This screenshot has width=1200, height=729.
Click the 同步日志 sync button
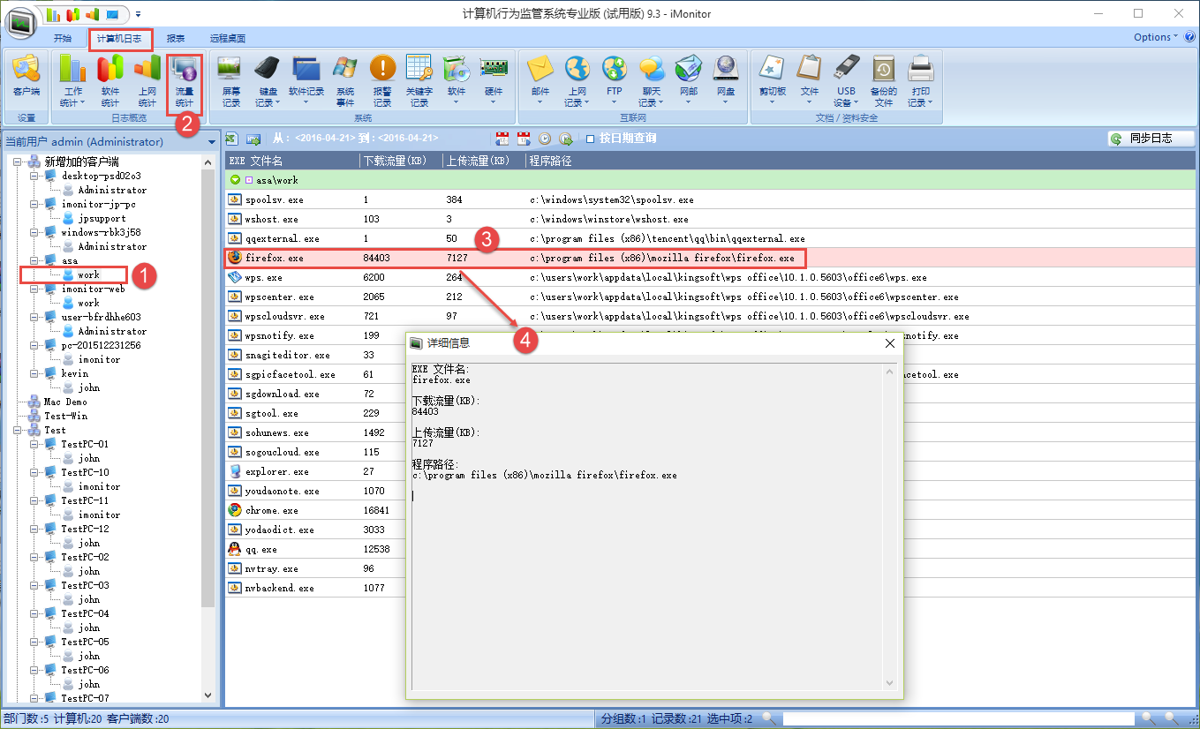tap(1151, 139)
